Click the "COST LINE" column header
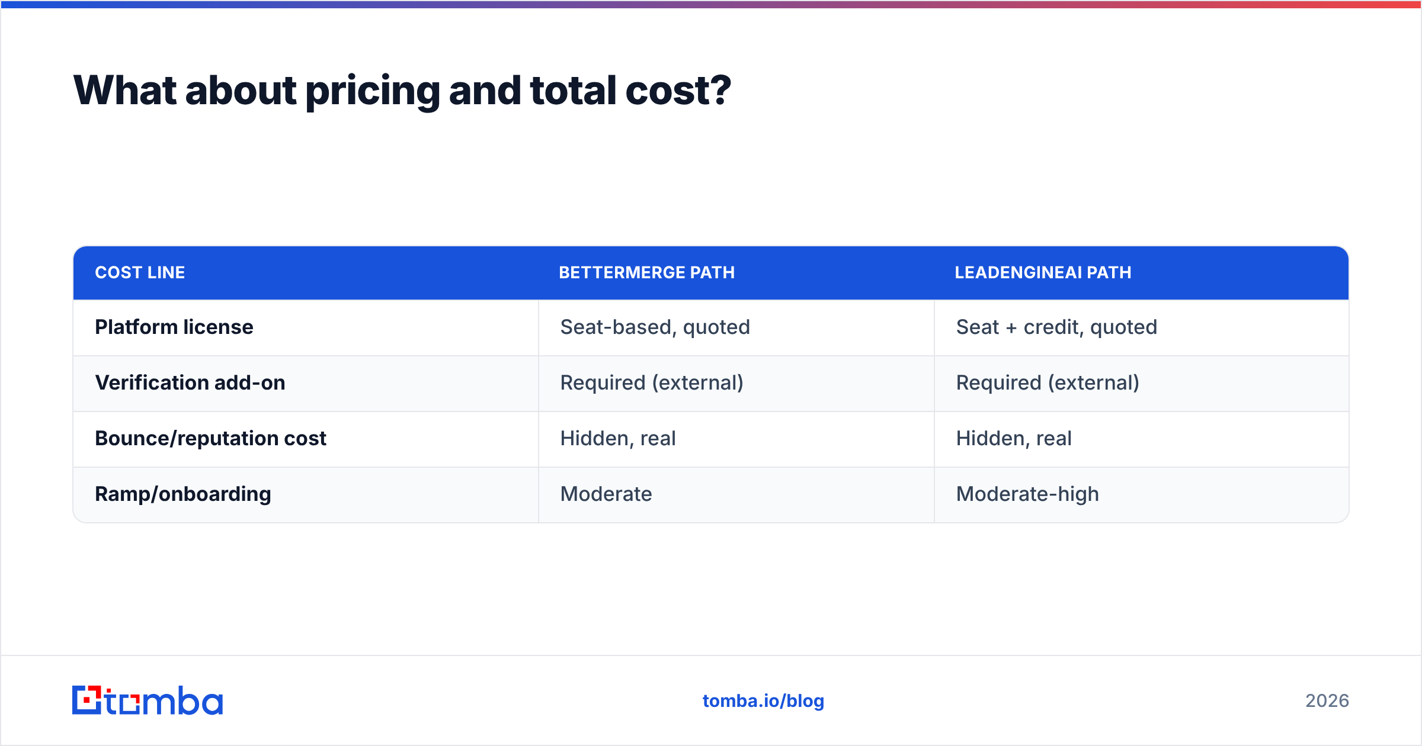The width and height of the screenshot is (1422, 746). click(x=140, y=272)
